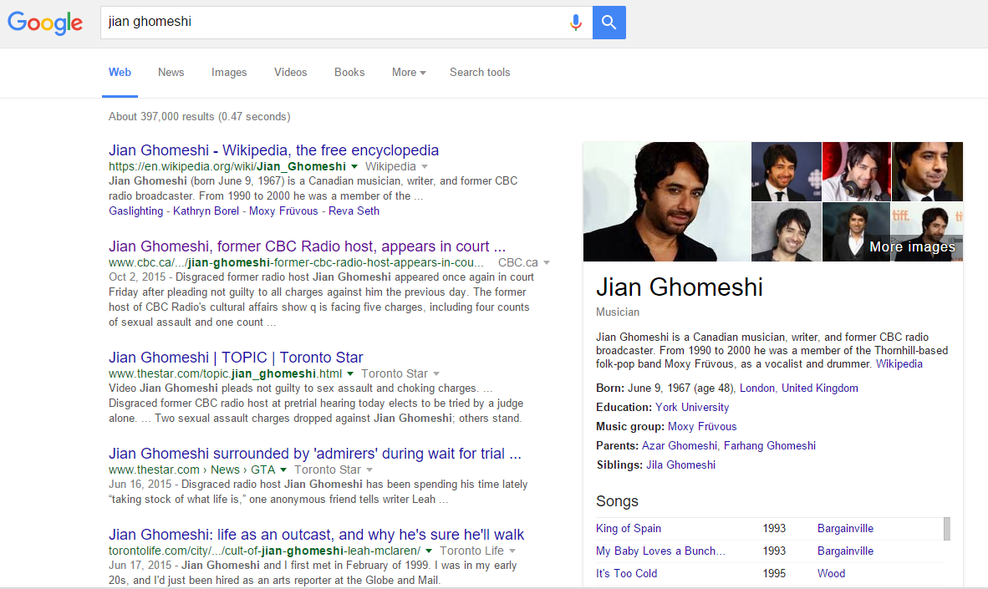Expand green arrow after torontolife.com URL

tap(429, 551)
